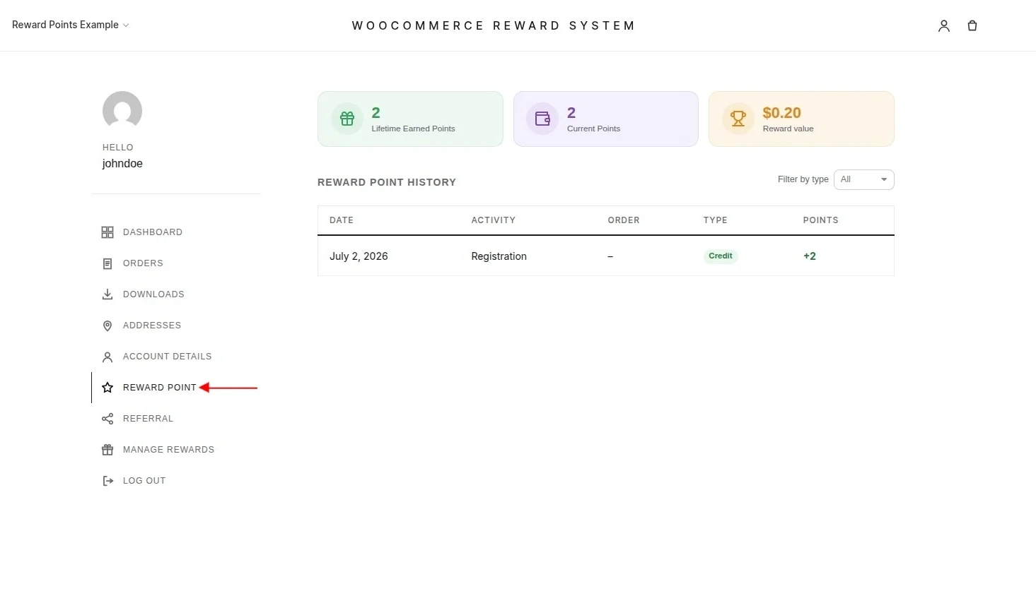Open the shopping bag cart icon
This screenshot has width=1036, height=591.
[x=972, y=25]
